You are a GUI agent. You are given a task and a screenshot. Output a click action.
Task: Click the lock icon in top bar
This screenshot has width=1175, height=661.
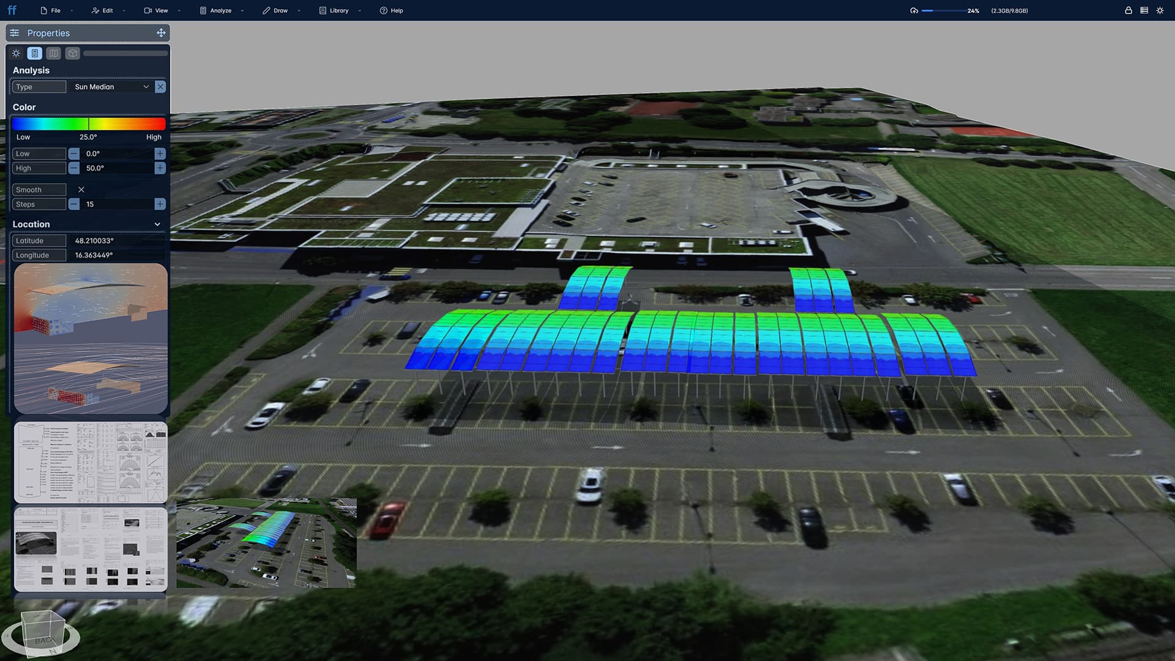coord(1128,10)
